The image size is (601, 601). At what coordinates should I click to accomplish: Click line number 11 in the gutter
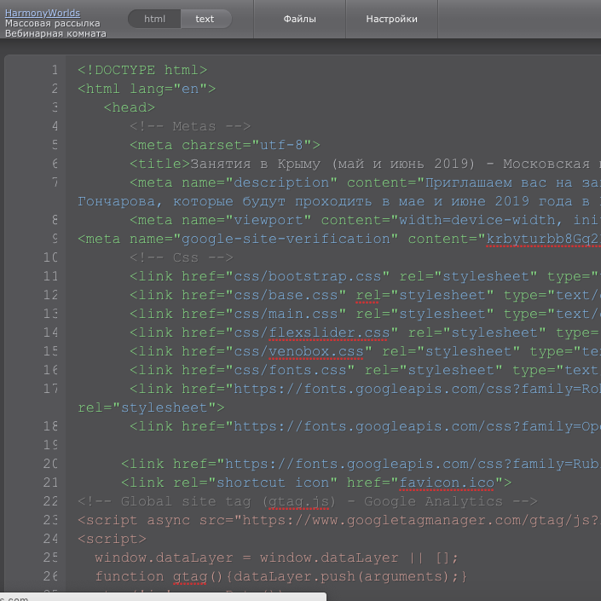50,276
